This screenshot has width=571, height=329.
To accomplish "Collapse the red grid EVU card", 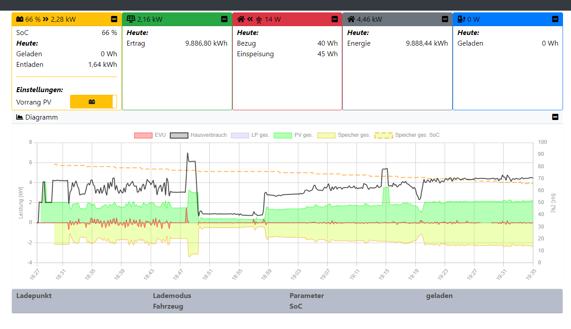I will (335, 19).
